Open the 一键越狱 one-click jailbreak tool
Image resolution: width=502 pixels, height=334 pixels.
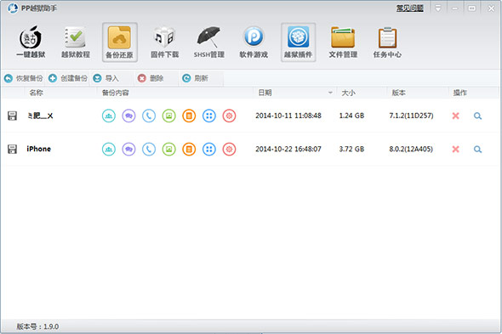(x=31, y=42)
